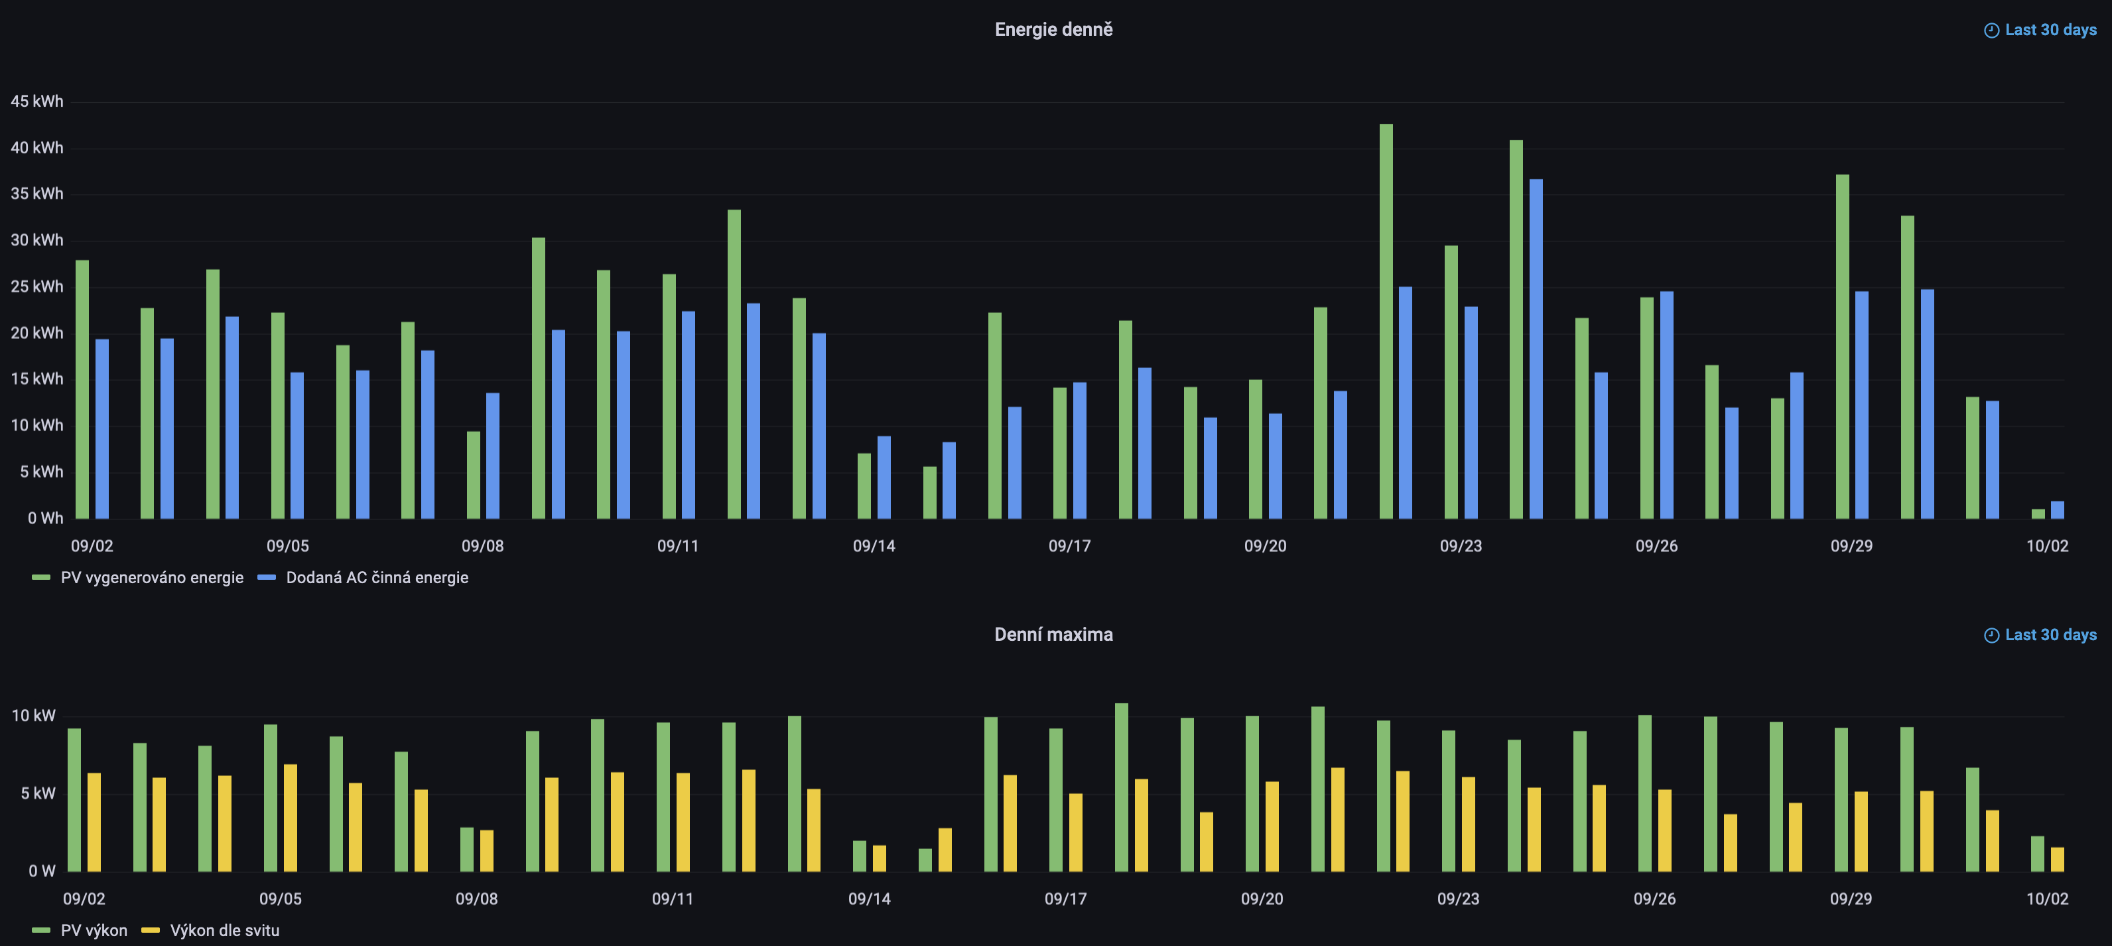Click green PV výkon legend color swatch
Image resolution: width=2112 pixels, height=946 pixels.
(41, 931)
